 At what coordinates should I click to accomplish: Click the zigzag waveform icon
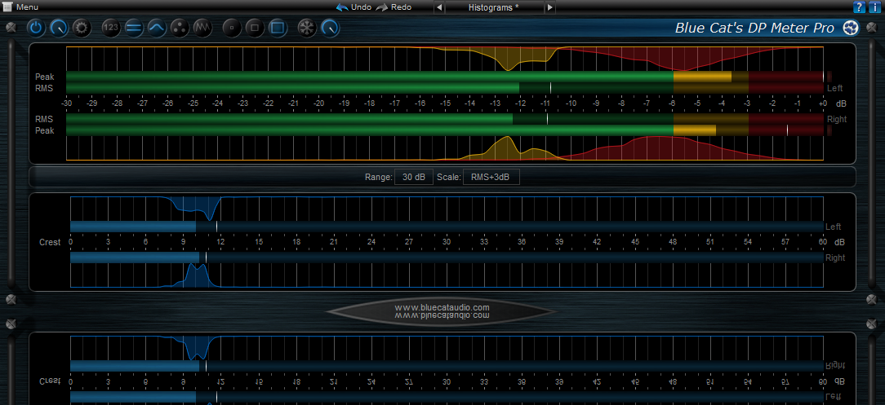(202, 28)
